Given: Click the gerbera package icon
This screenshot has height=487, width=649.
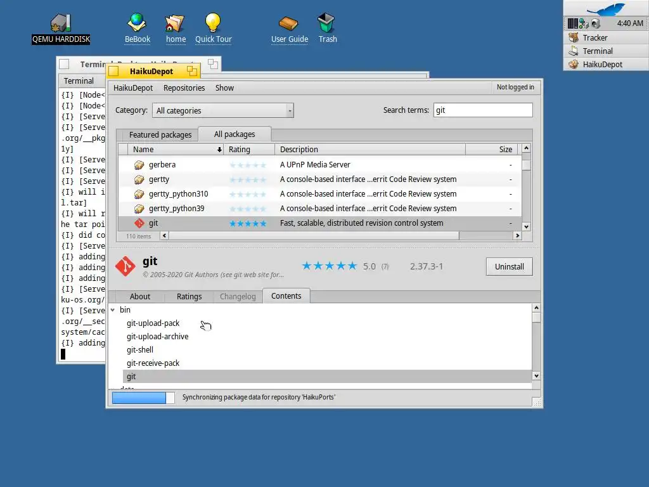Looking at the screenshot, I should [x=139, y=165].
